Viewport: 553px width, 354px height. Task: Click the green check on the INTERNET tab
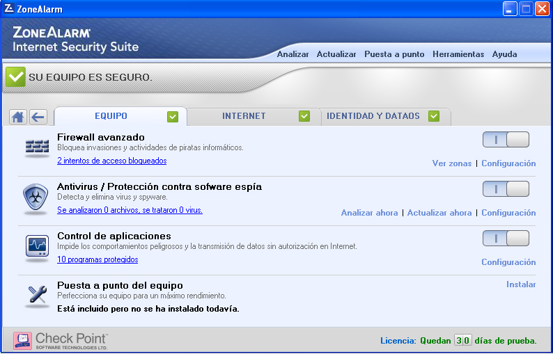click(304, 116)
